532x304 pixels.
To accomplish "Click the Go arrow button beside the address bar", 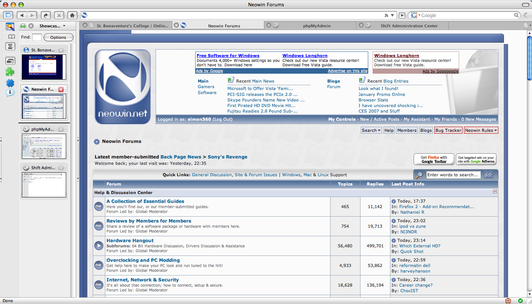I will pyautogui.click(x=402, y=15).
